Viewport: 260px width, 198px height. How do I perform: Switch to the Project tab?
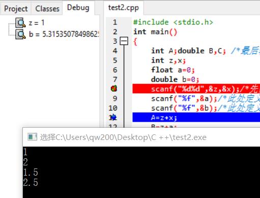click(16, 9)
